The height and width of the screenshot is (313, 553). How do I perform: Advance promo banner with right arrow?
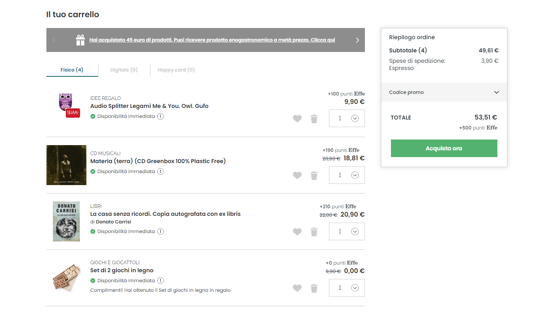[357, 40]
